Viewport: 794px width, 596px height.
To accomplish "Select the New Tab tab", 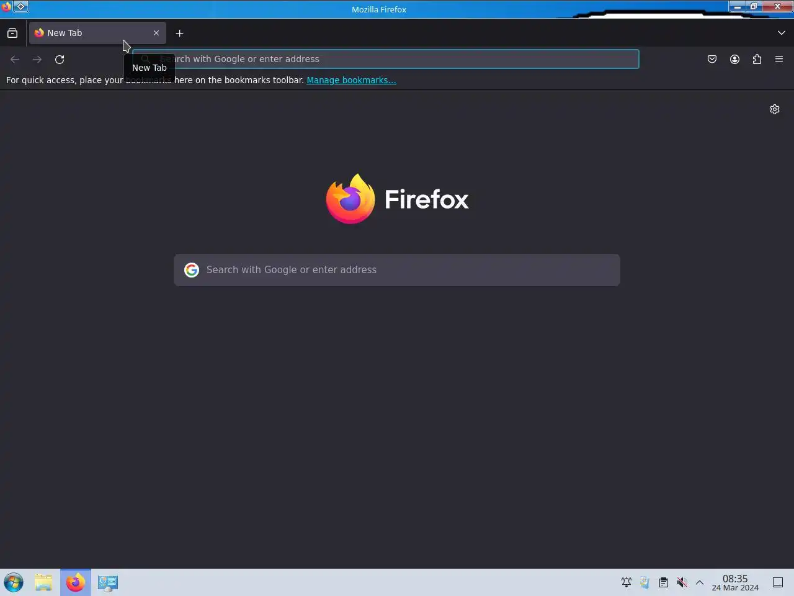I will 97,33.
